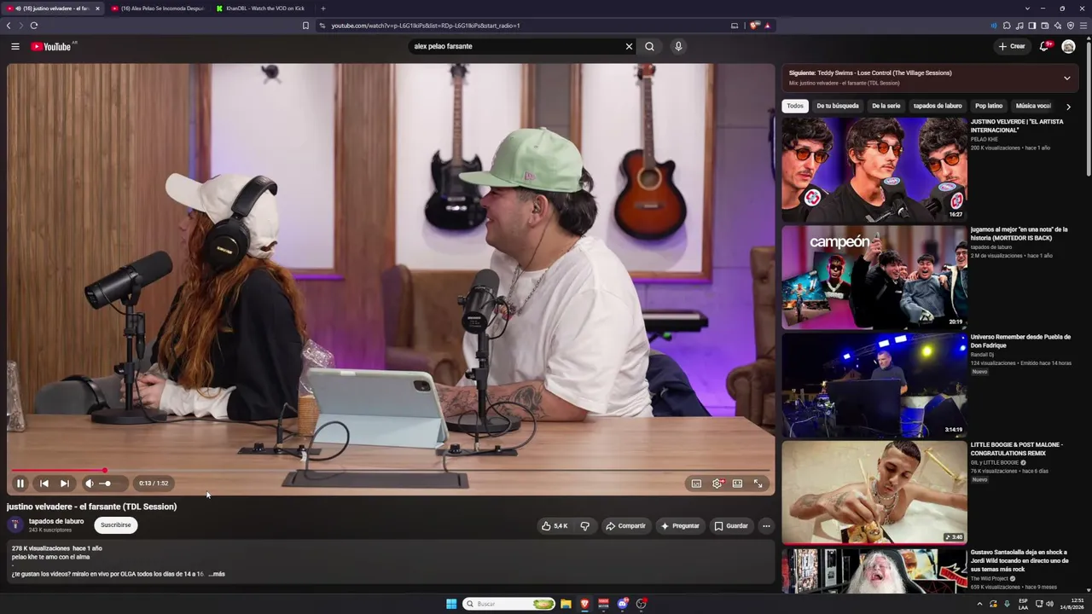
Task: Select the De tu búsqueda chip
Action: pyautogui.click(x=838, y=106)
